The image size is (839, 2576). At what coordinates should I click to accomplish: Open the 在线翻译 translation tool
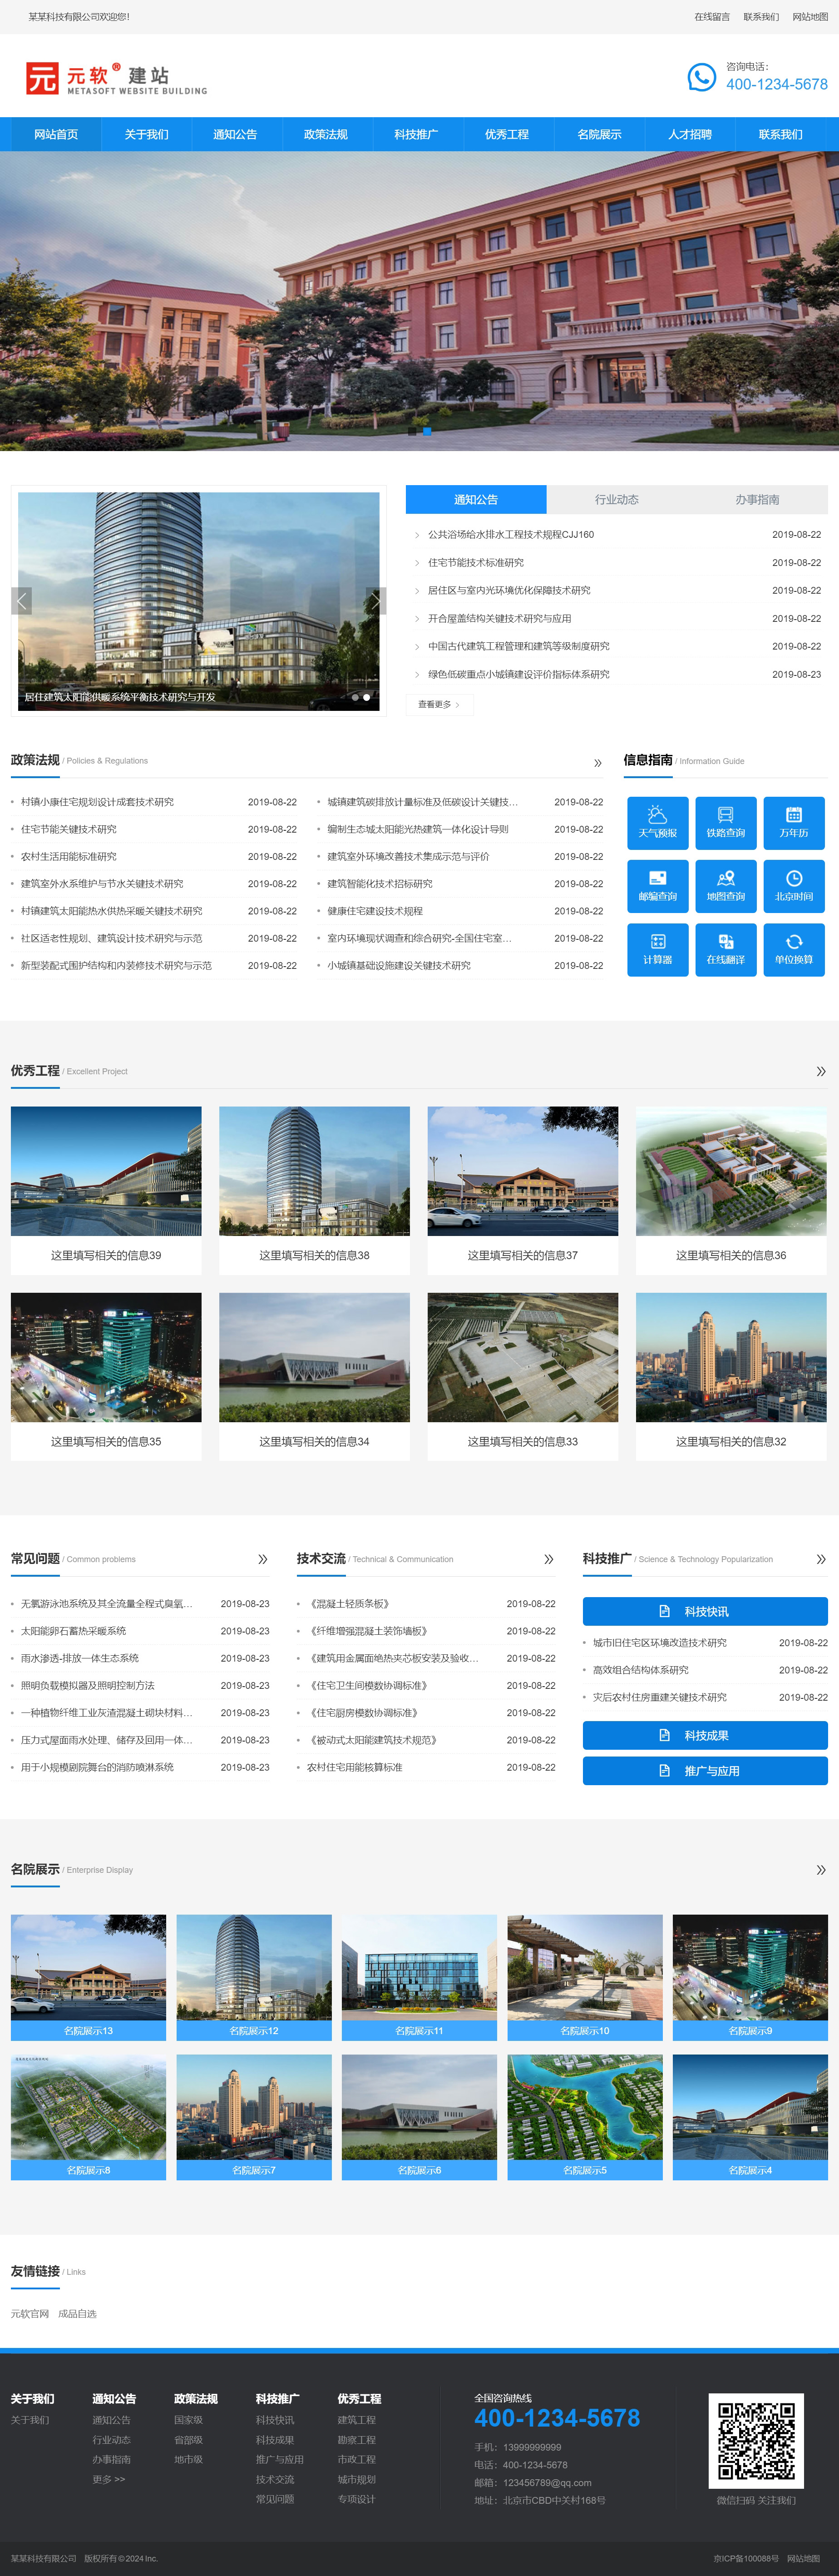coord(725,949)
